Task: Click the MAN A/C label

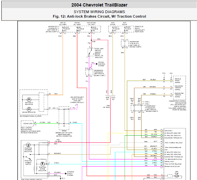Action: click(107, 98)
